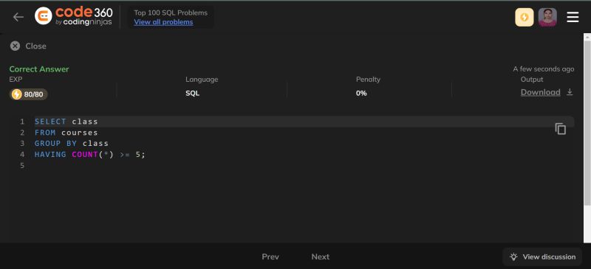Click the vertical scrollbar thumb
This screenshot has width=591, height=269.
[587, 119]
